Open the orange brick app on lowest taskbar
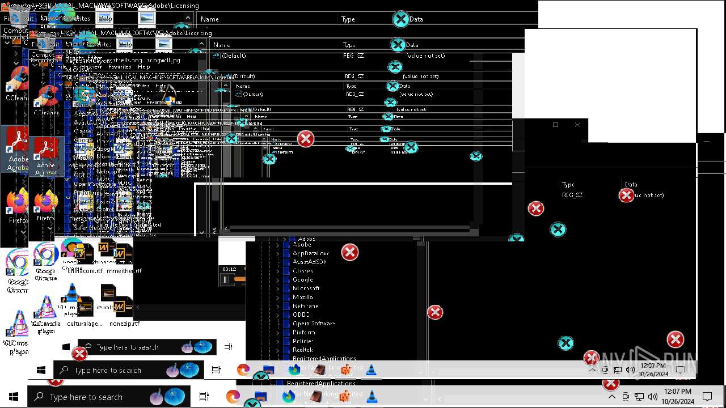The image size is (726, 408). [344, 396]
